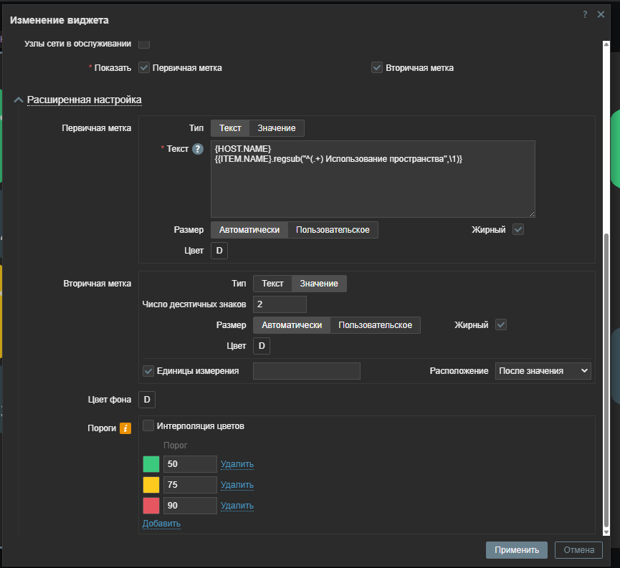620x568 pixels.
Task: Click the text area resize grip
Action: pyautogui.click(x=532, y=214)
